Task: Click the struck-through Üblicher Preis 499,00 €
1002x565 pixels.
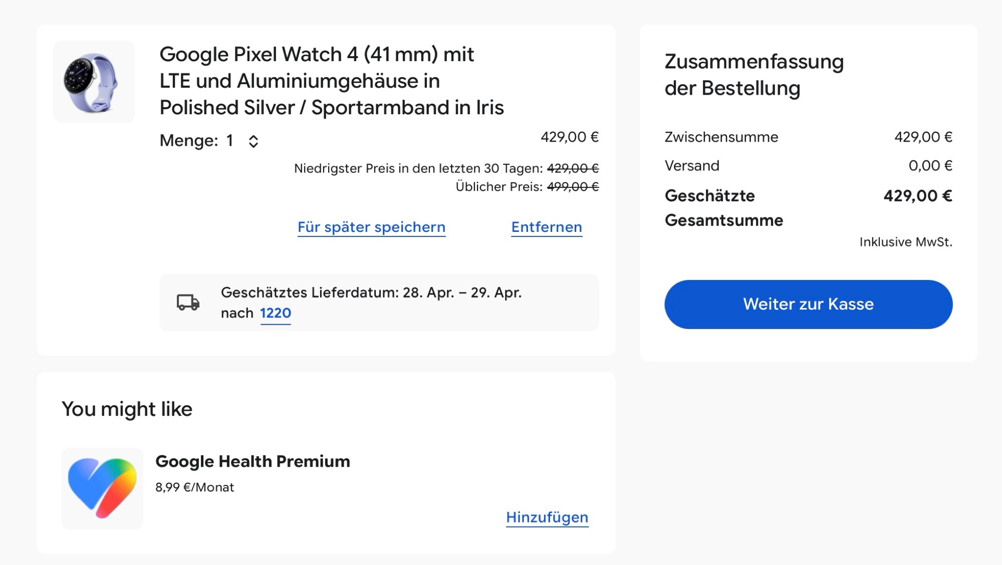Action: (573, 187)
